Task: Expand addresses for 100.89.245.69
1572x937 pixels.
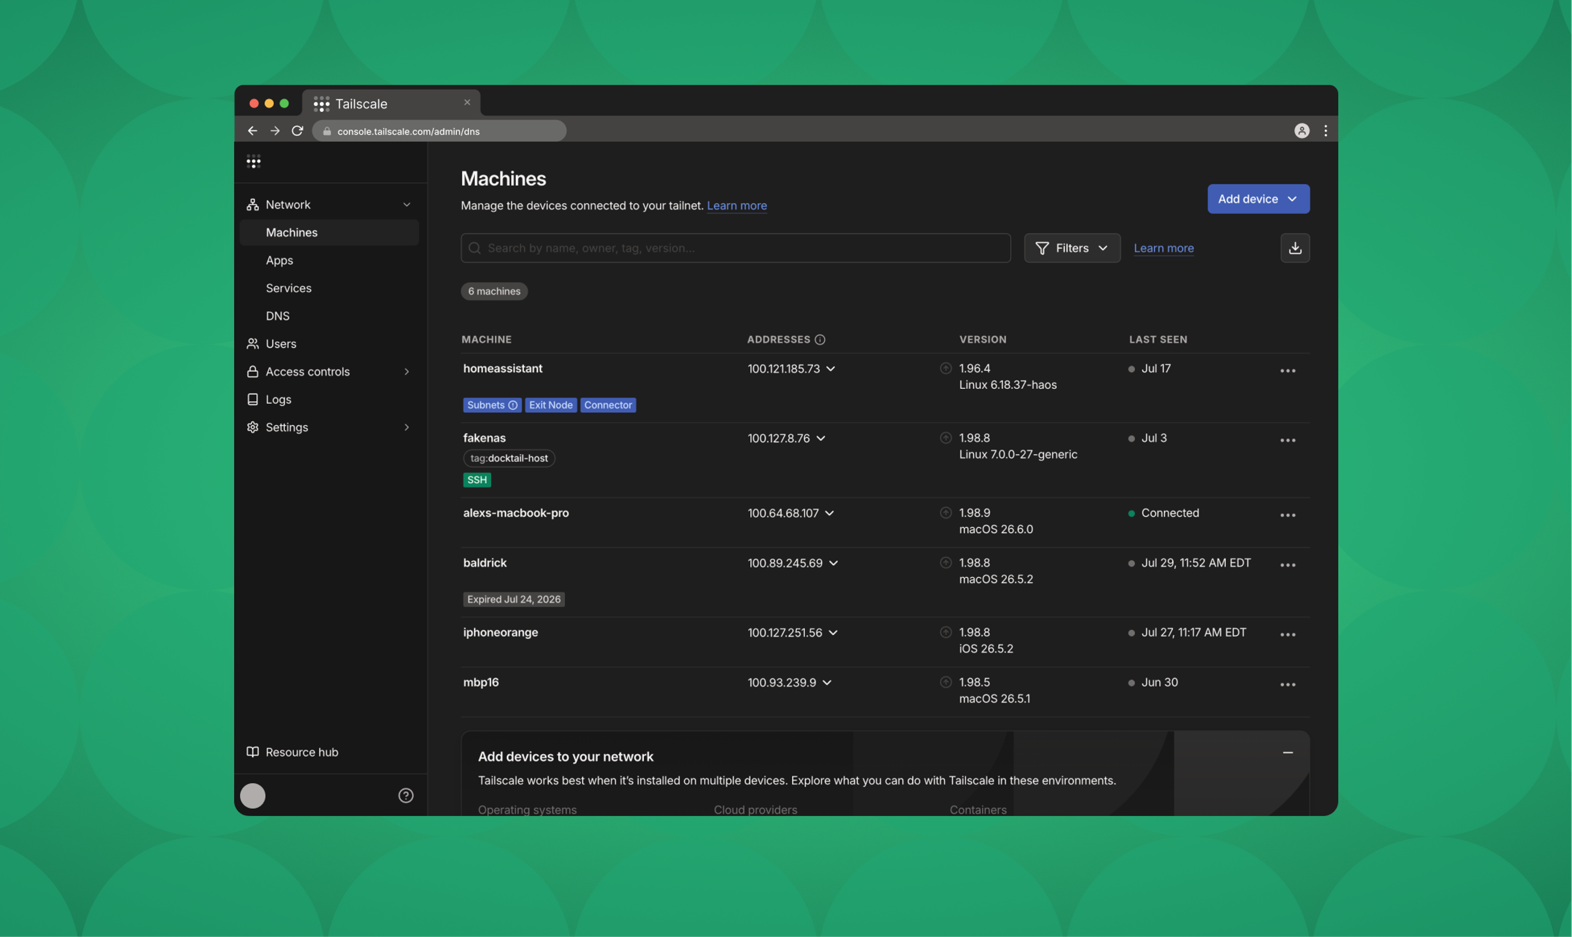Action: click(833, 563)
